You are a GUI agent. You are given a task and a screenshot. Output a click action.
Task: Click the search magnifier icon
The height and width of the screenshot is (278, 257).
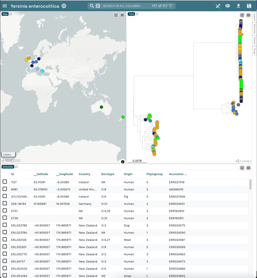(92, 6)
